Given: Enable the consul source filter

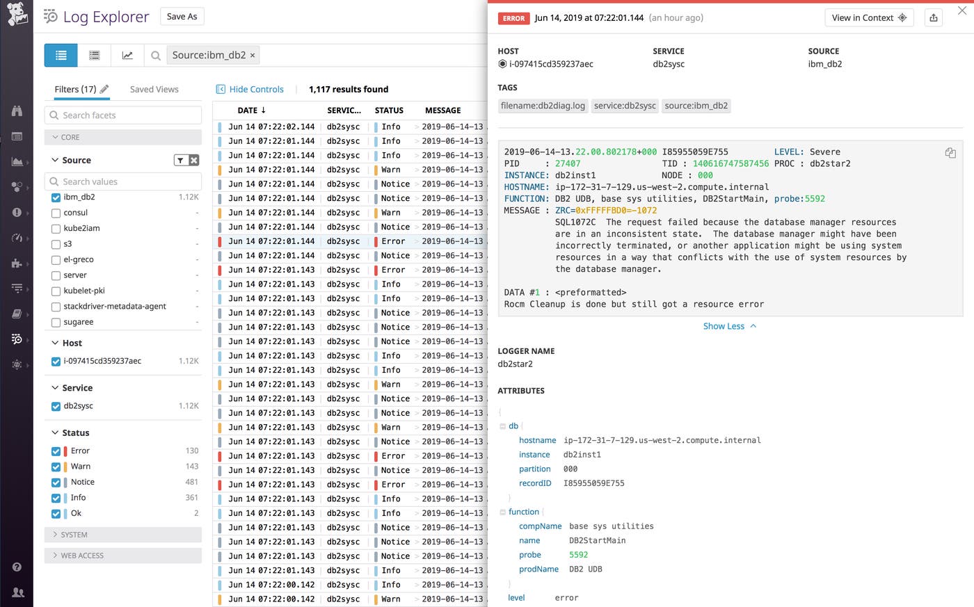Looking at the screenshot, I should tap(56, 213).
